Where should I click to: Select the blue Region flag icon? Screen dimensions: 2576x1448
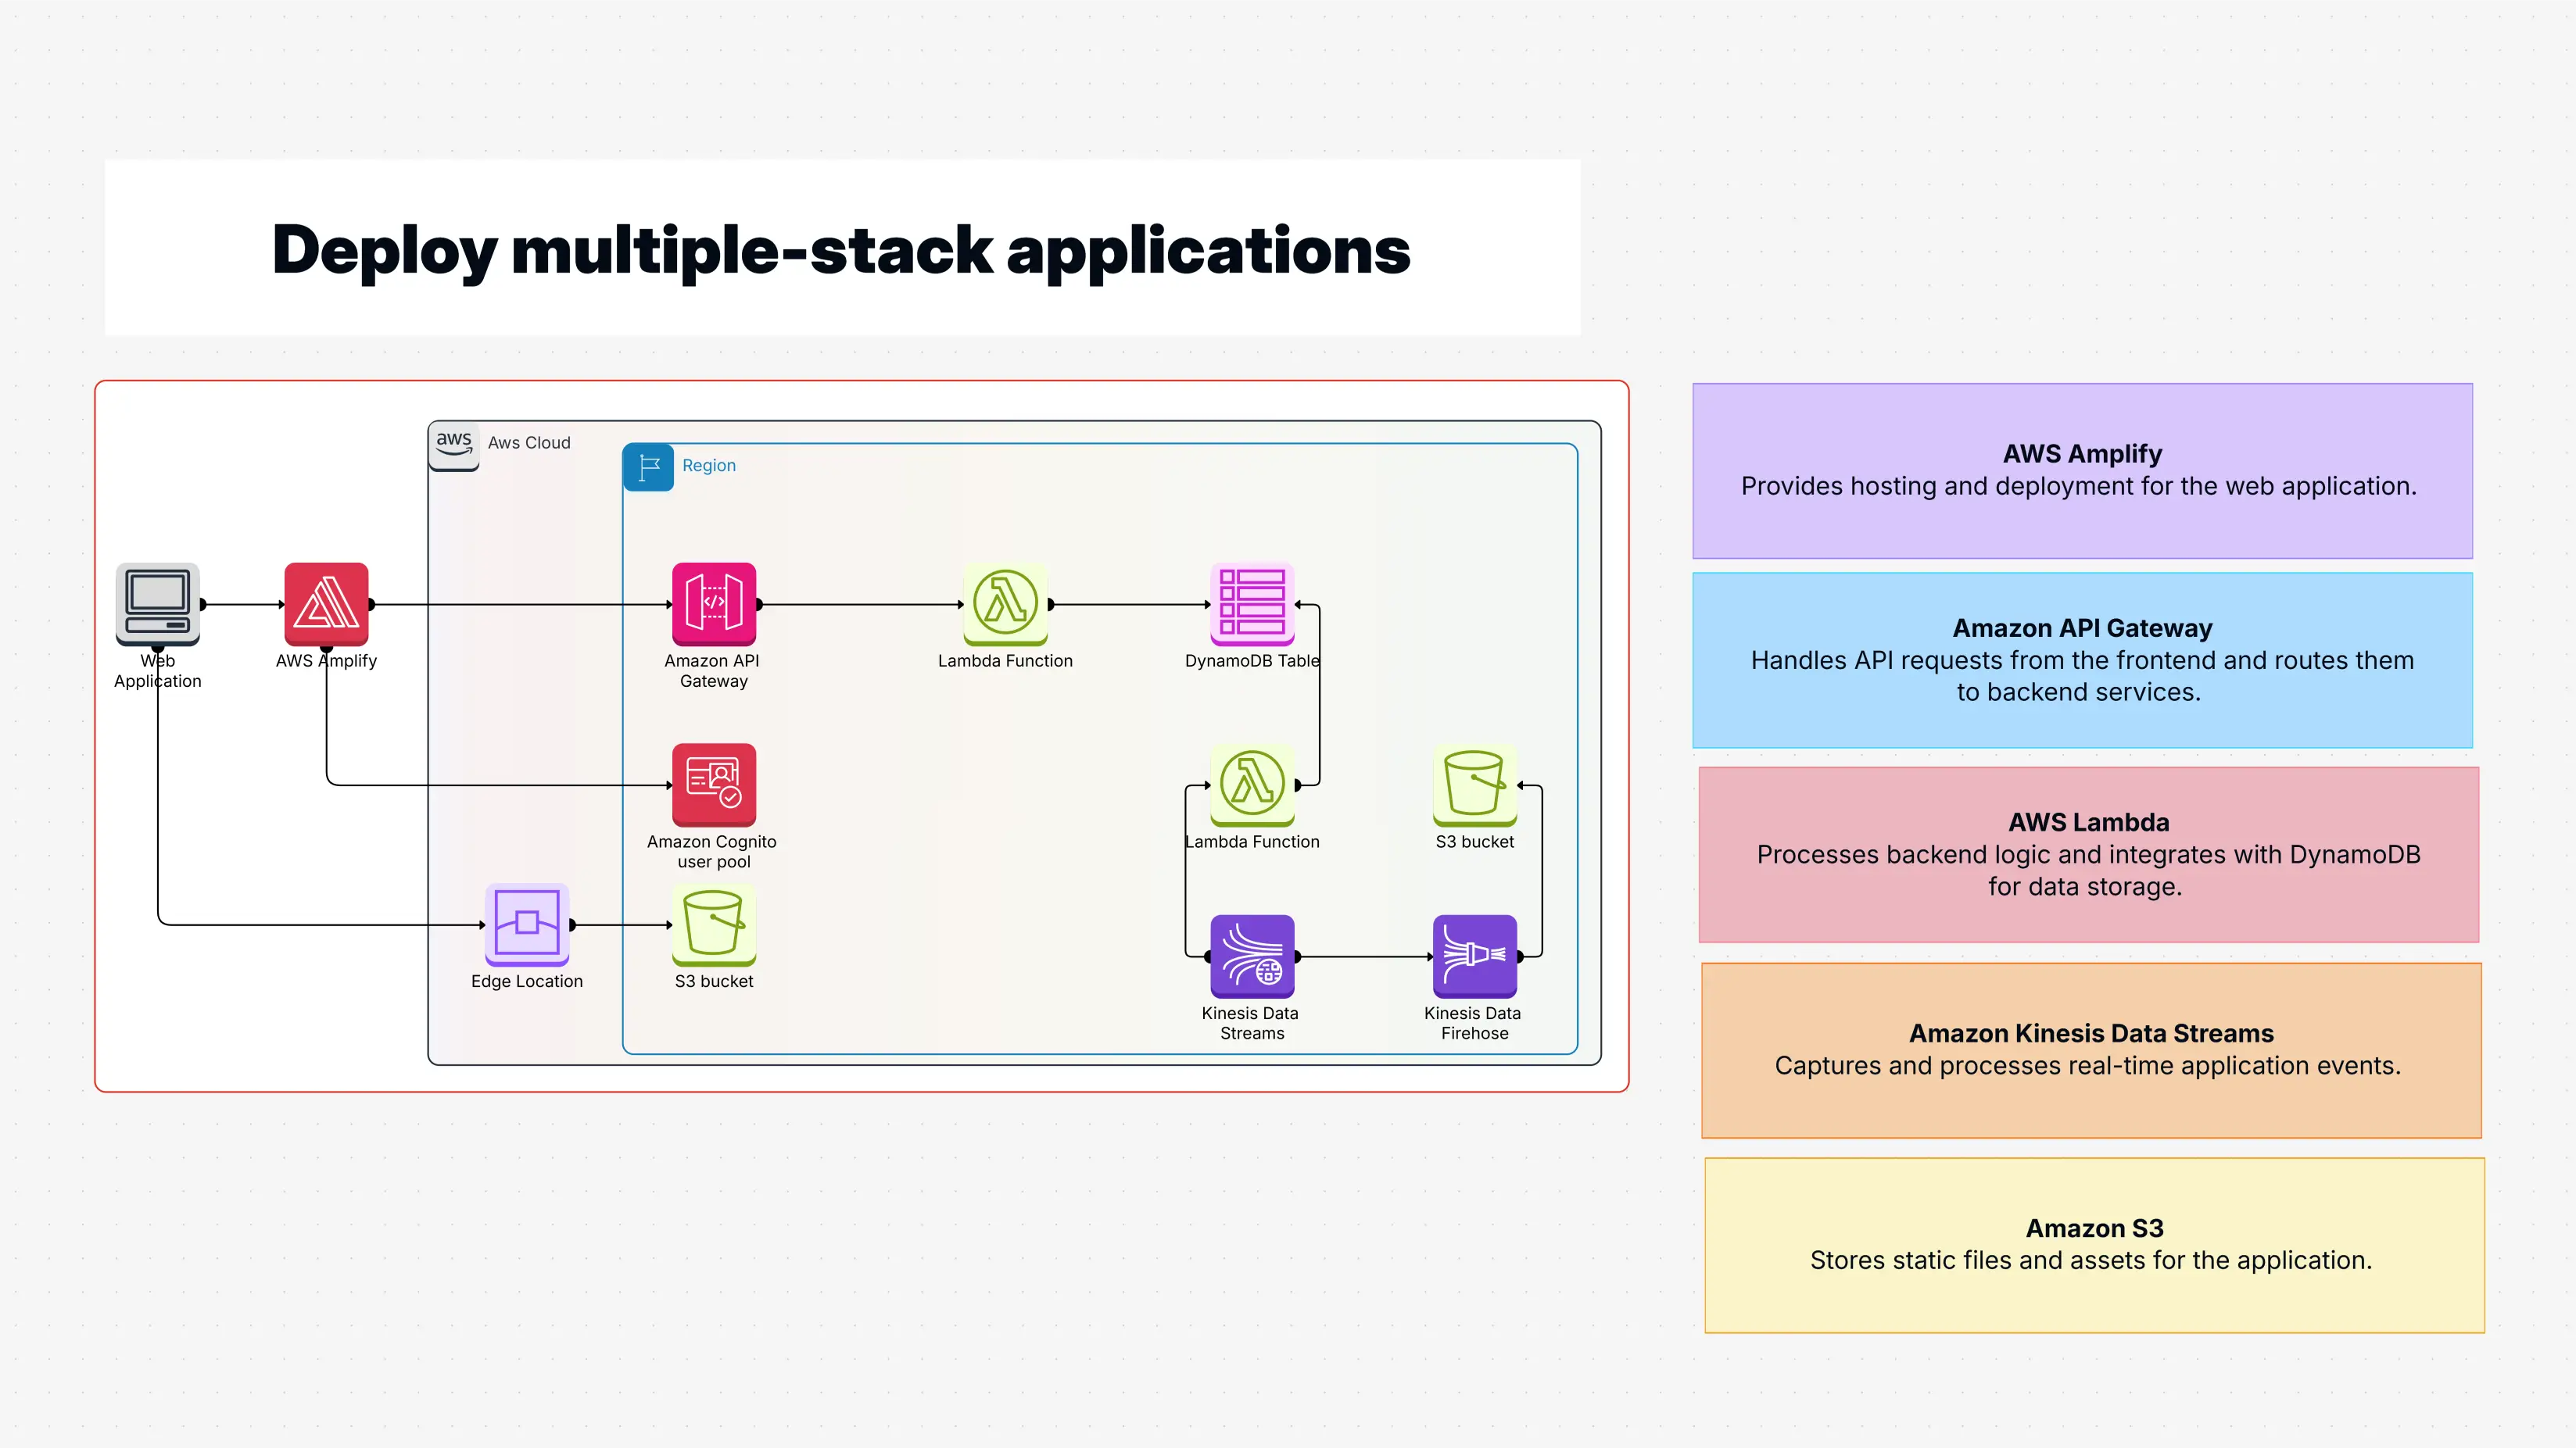click(x=648, y=467)
